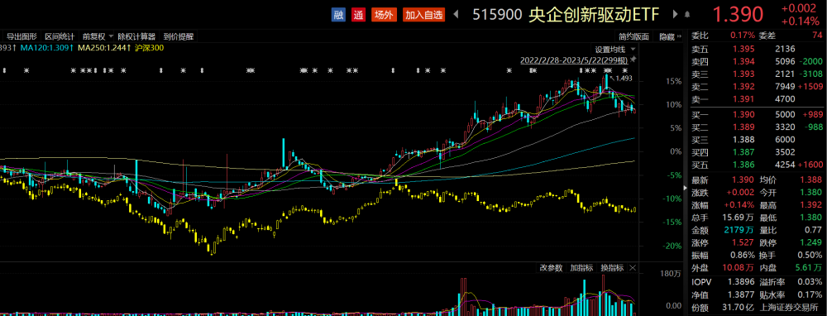Image resolution: width=827 pixels, height=316 pixels.
Task: Click the 场外 button
Action: [384, 15]
